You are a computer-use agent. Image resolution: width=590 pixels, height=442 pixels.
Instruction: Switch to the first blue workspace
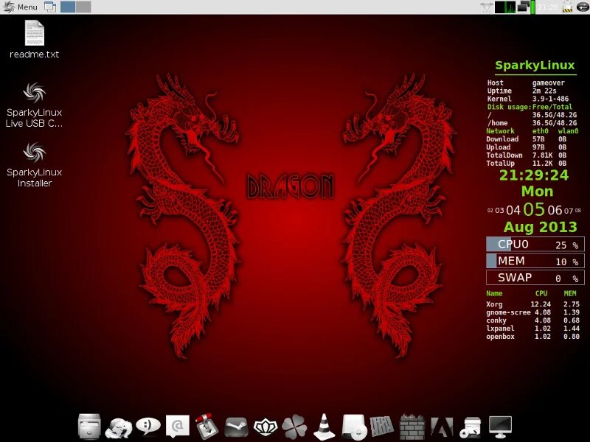tap(68, 7)
